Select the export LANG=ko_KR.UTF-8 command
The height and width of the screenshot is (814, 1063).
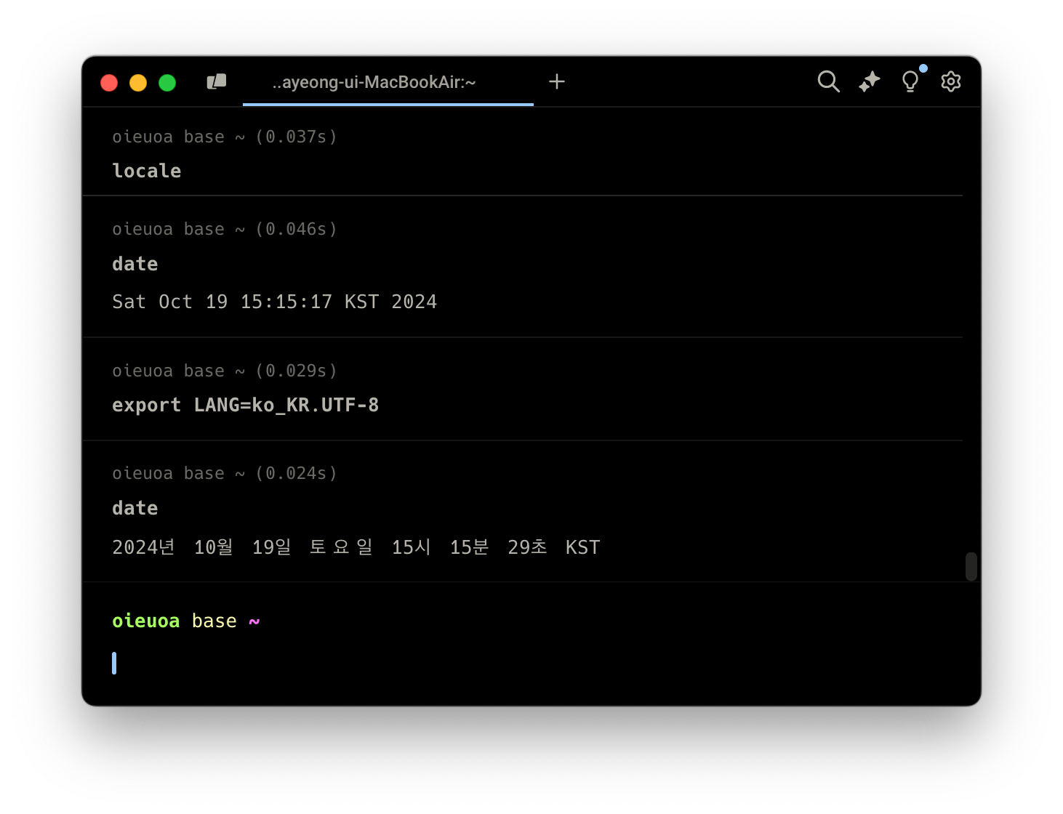click(245, 405)
